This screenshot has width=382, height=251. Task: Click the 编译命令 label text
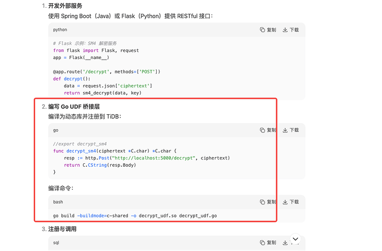pyautogui.click(x=61, y=188)
